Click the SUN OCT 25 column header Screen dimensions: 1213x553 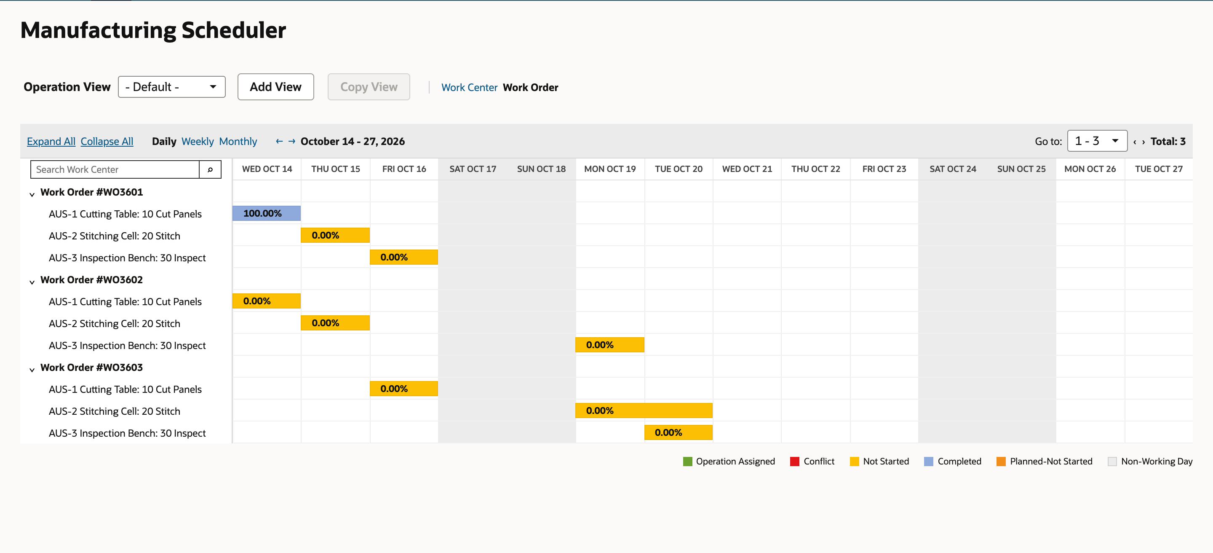pyautogui.click(x=1021, y=169)
